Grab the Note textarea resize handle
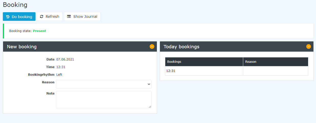This screenshot has width=316, height=123. pos(150,107)
